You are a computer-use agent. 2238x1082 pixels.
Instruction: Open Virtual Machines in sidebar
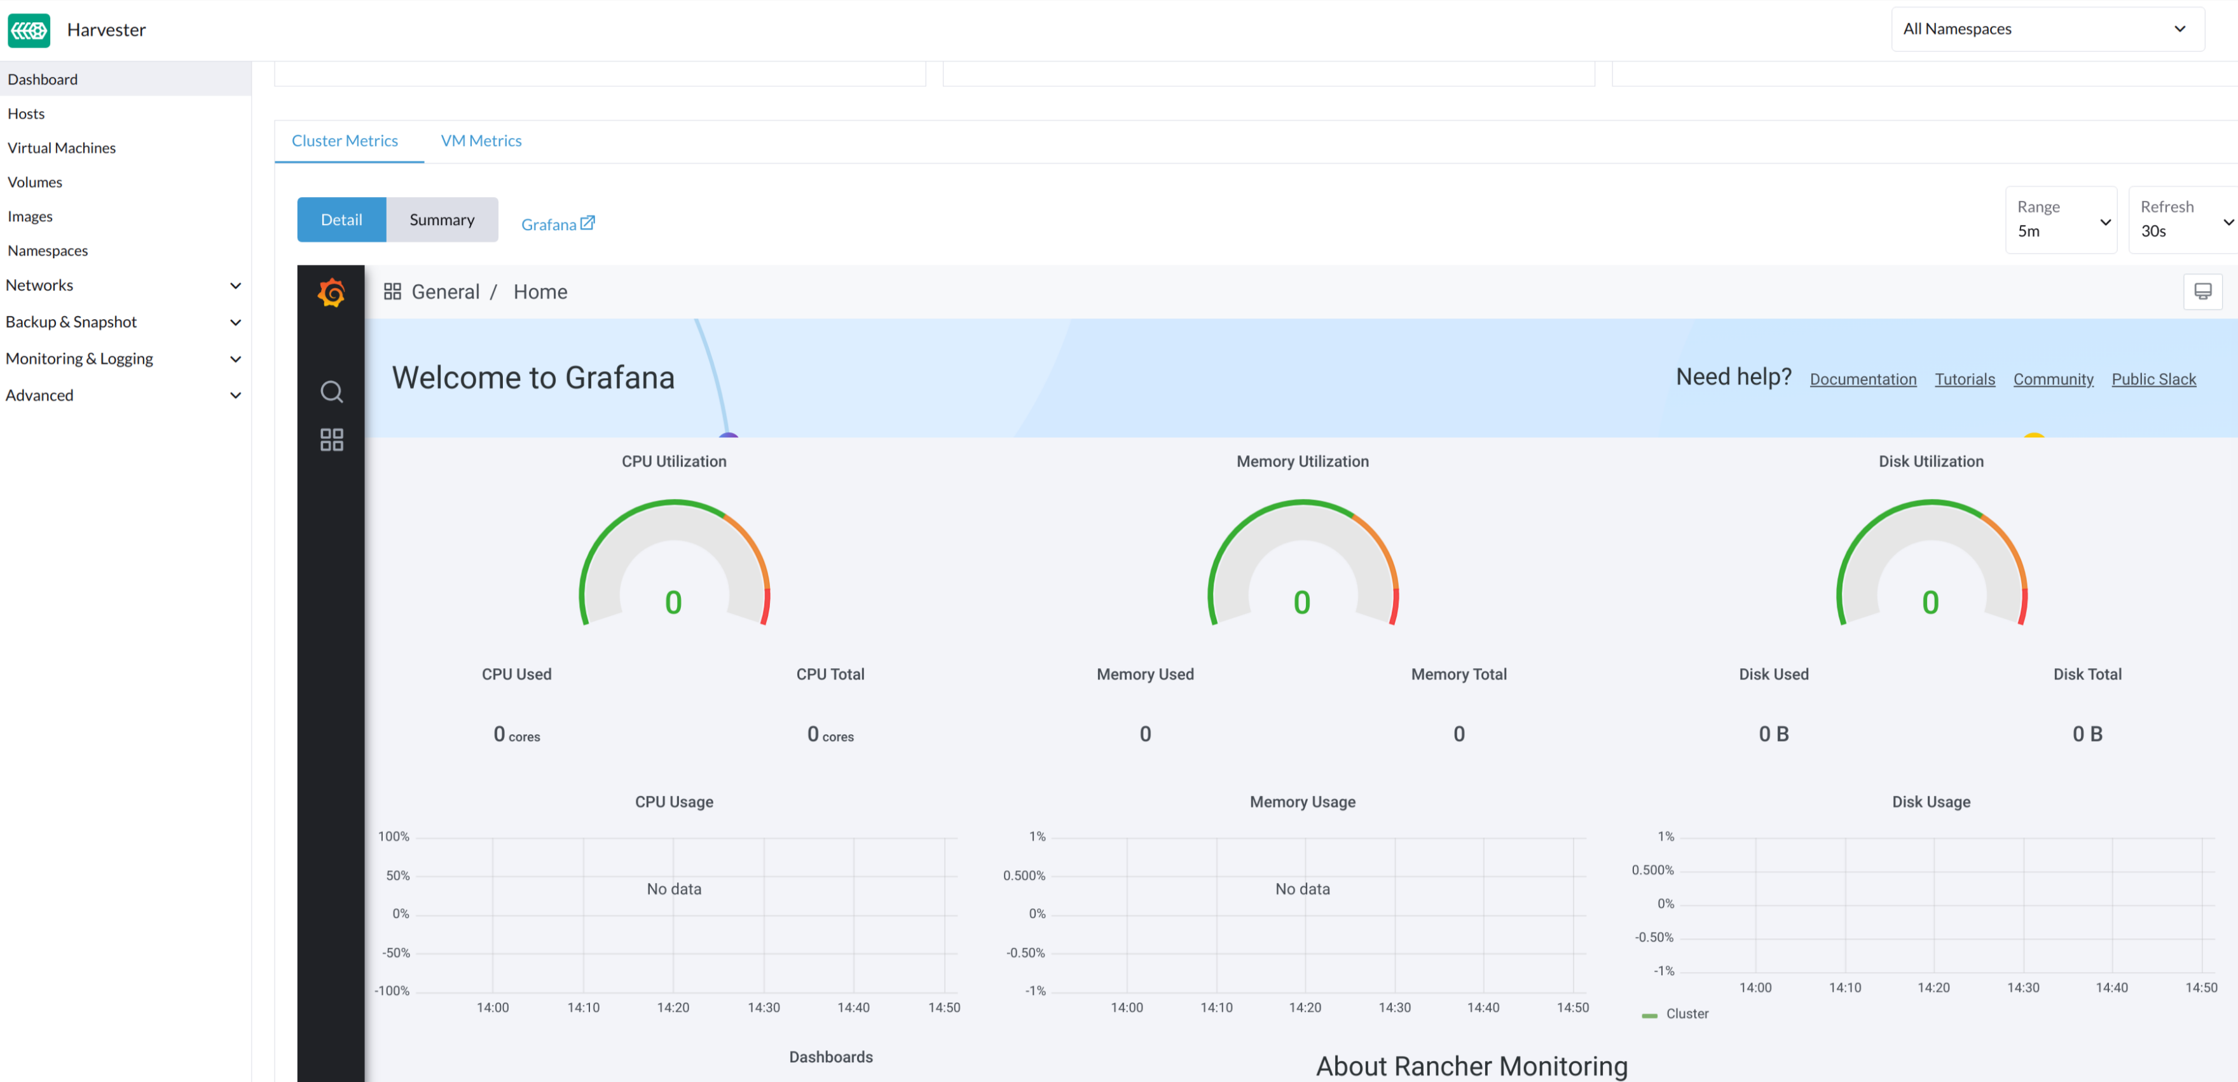coord(62,147)
